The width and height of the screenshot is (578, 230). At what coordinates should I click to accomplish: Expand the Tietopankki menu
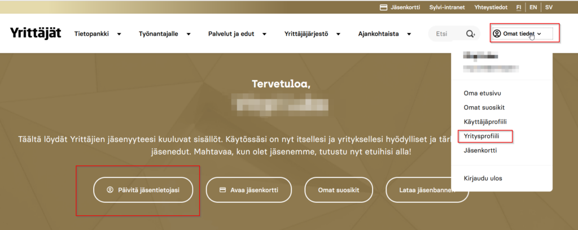98,34
